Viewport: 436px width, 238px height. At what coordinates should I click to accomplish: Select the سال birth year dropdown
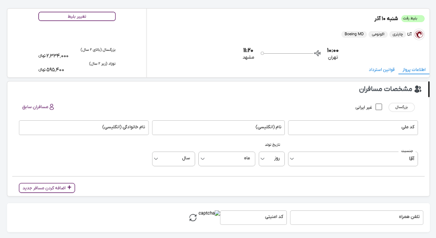(x=173, y=159)
